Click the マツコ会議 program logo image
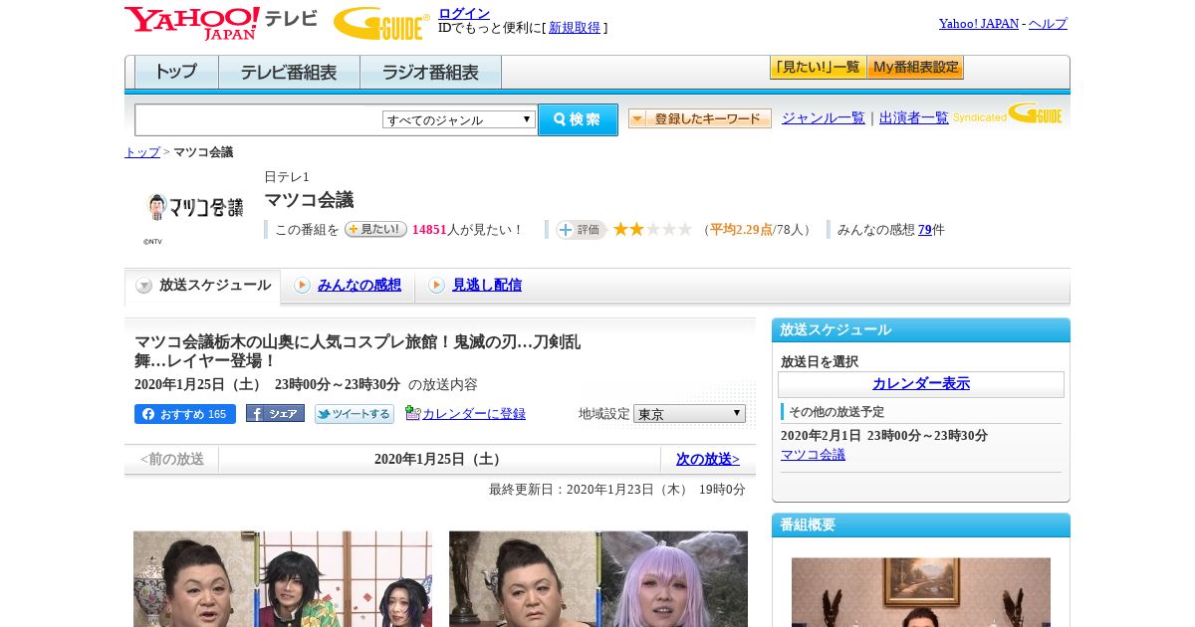 point(195,207)
